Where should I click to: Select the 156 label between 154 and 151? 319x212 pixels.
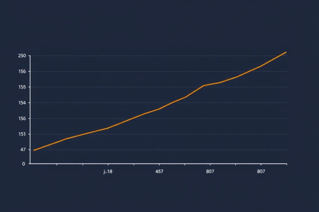(x=22, y=118)
